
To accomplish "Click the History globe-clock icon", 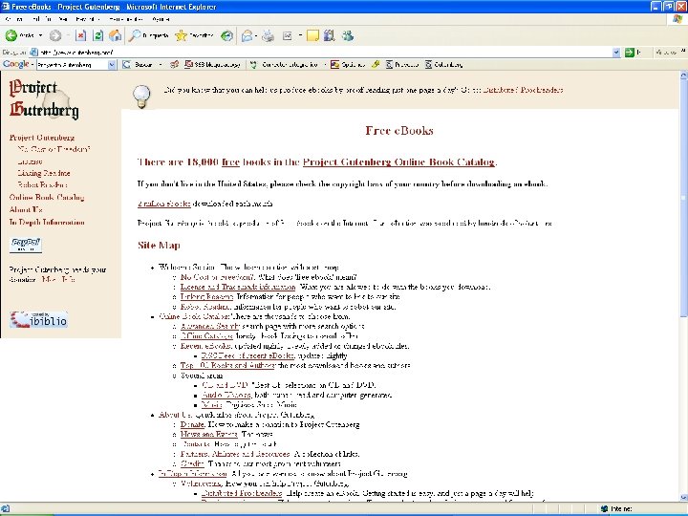I will 226,35.
